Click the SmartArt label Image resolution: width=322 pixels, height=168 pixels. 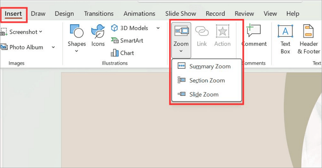(x=132, y=41)
